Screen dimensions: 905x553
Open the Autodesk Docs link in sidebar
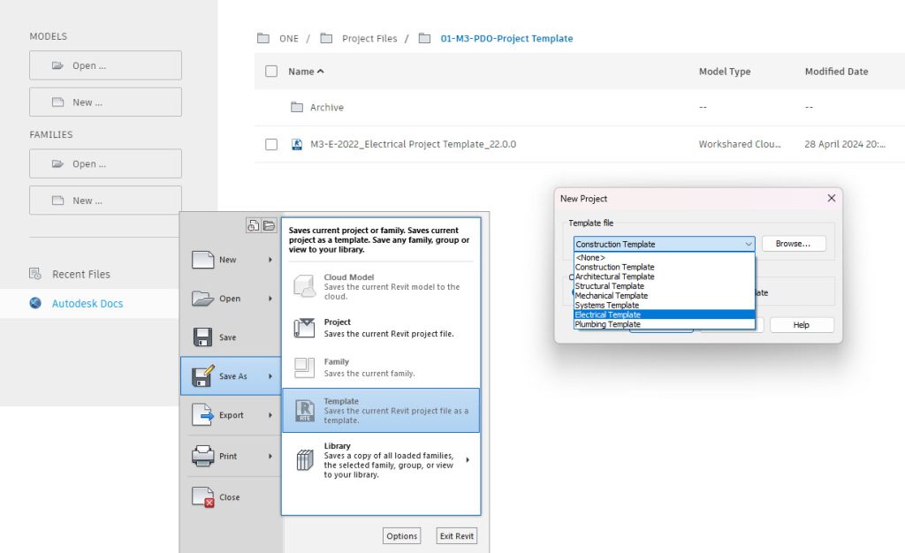coord(87,303)
